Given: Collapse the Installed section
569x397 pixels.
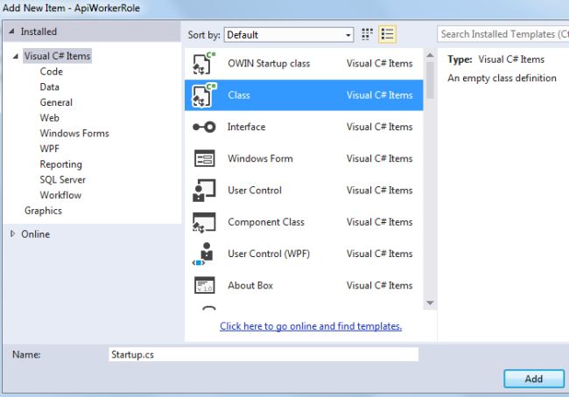Looking at the screenshot, I should (x=12, y=31).
